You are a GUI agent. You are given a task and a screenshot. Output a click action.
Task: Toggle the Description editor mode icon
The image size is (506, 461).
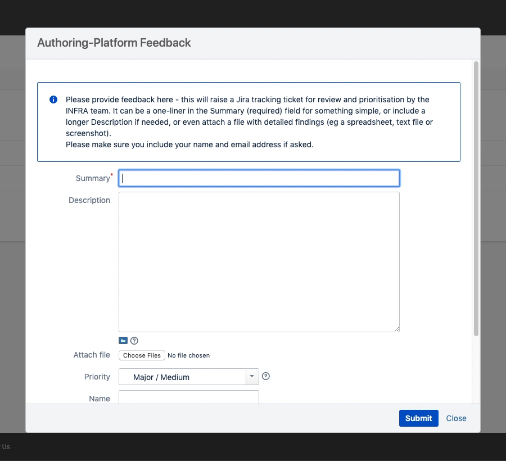pos(123,341)
